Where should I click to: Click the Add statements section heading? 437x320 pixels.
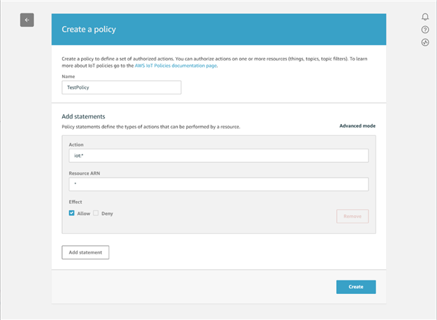84,116
